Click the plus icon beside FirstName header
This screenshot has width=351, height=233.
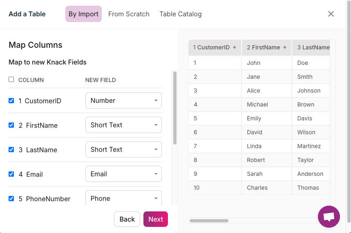[x=285, y=47]
